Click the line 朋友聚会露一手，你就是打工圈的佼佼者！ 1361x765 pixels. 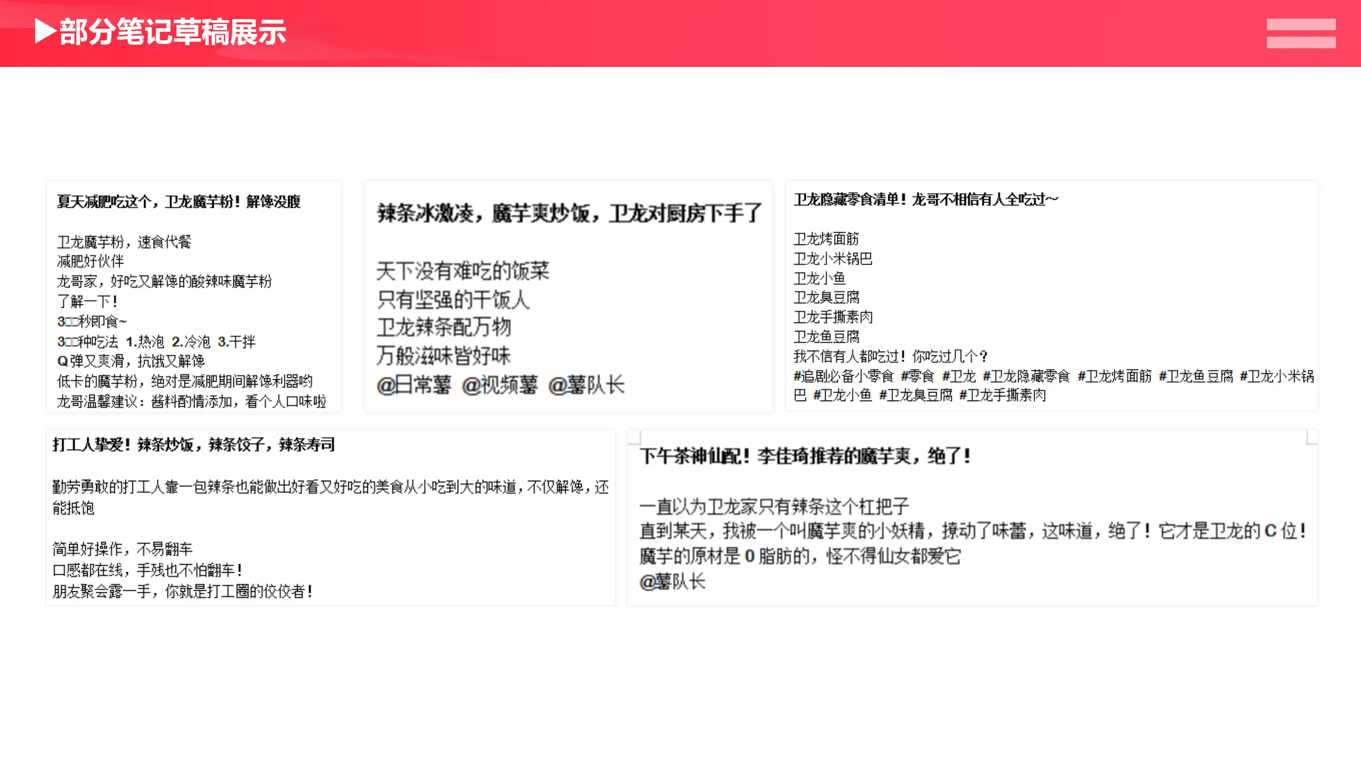pyautogui.click(x=182, y=591)
